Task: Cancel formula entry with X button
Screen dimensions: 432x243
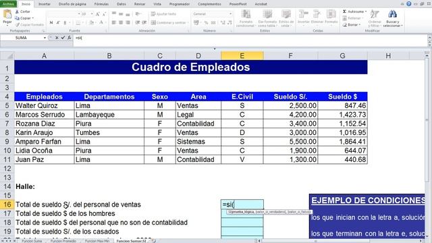Action: [57, 38]
